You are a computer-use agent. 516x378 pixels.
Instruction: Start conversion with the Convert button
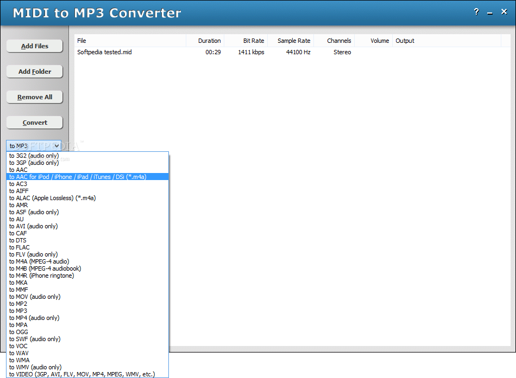pyautogui.click(x=35, y=123)
